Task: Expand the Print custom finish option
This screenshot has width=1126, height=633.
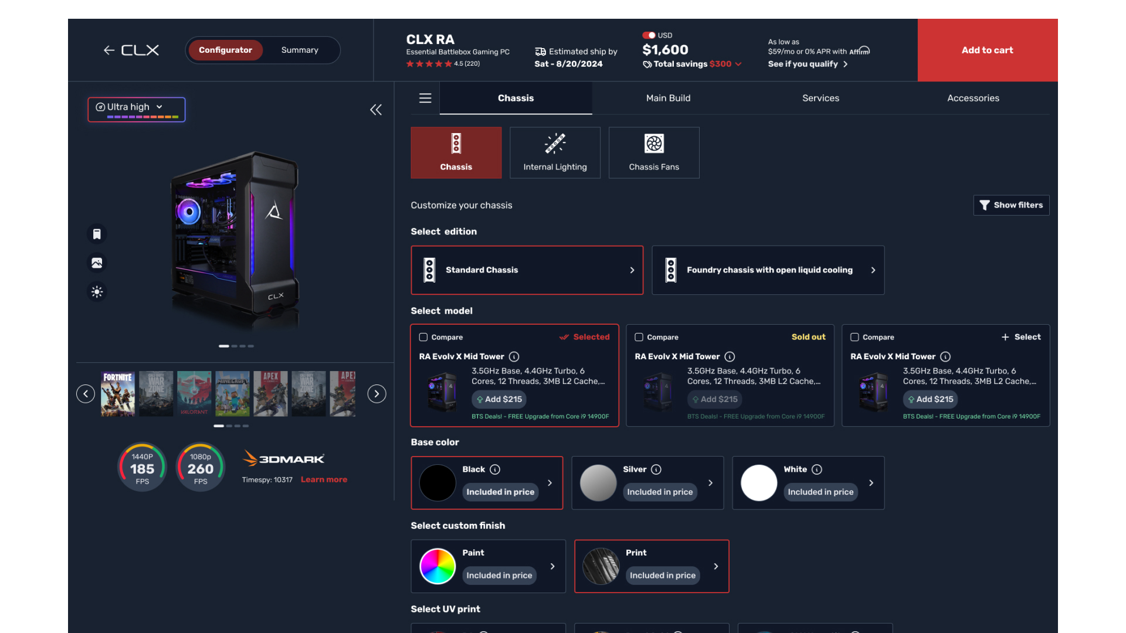Action: [x=715, y=566]
